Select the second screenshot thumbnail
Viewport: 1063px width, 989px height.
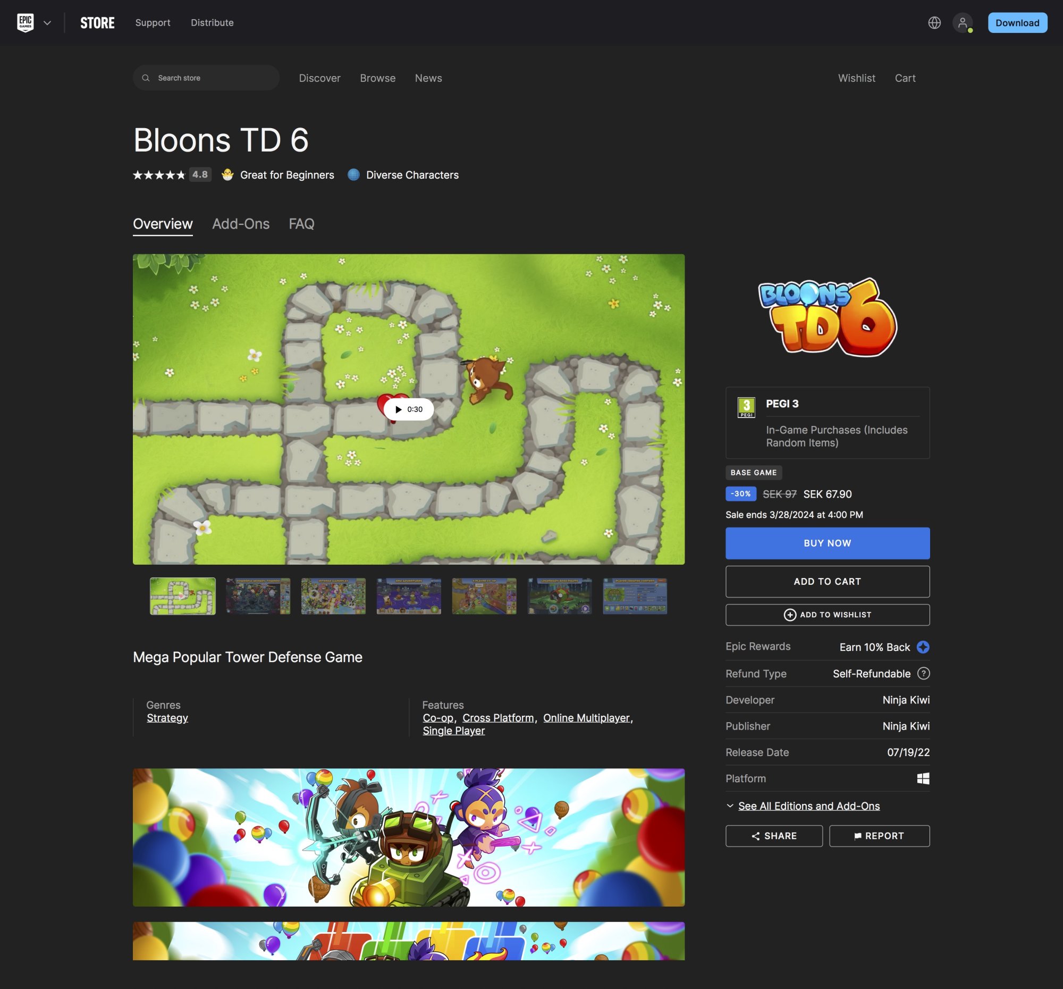point(258,596)
